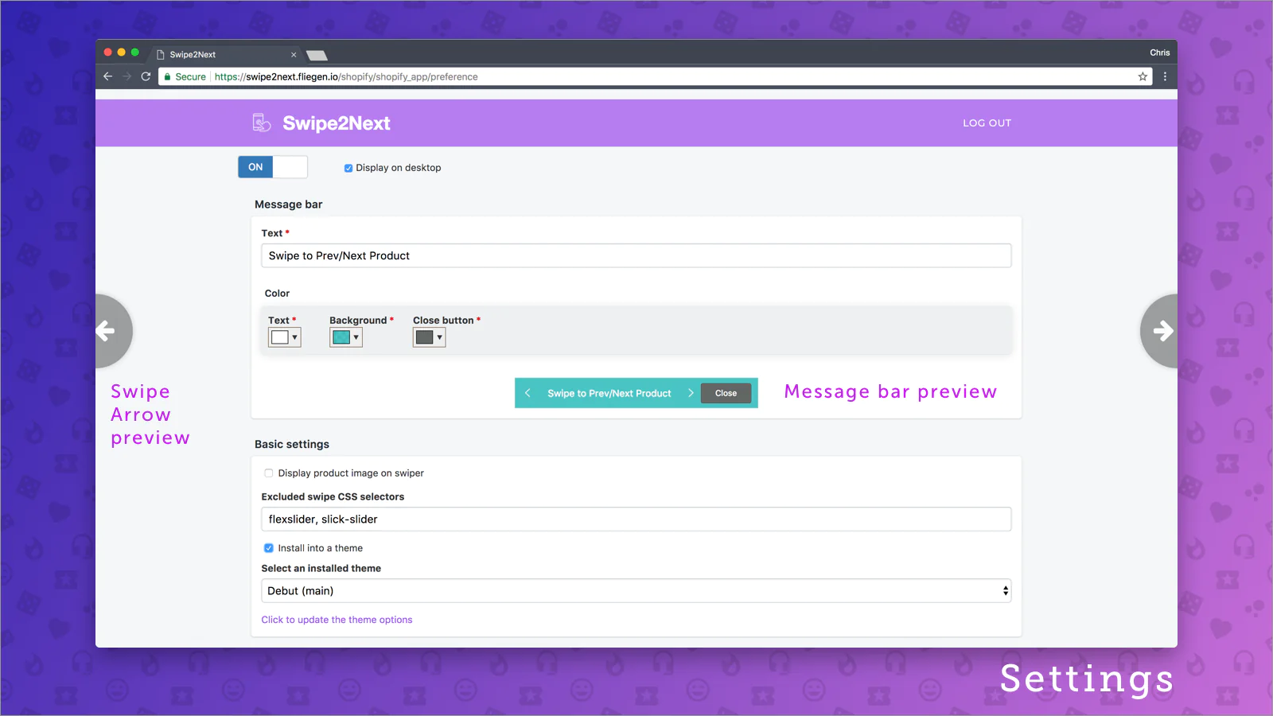The height and width of the screenshot is (716, 1273).
Task: Open a new tab button
Action: click(317, 55)
